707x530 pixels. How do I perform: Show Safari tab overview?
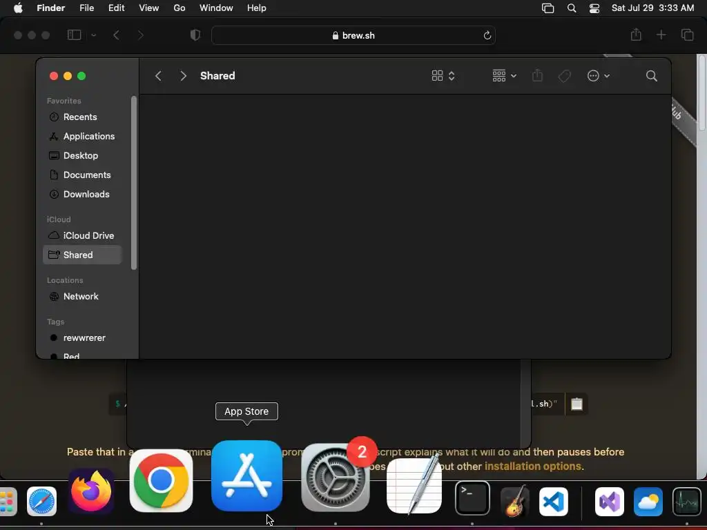[x=687, y=35]
